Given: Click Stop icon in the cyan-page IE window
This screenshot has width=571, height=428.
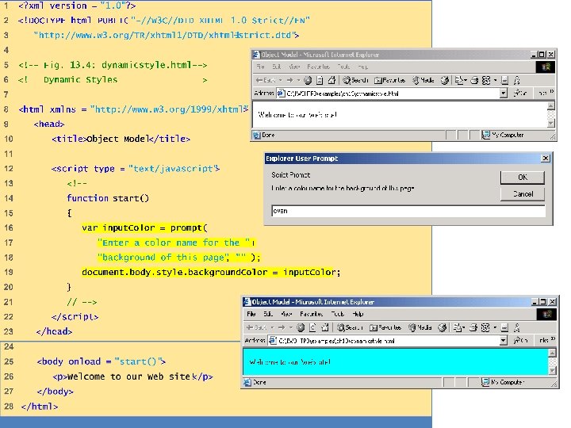Looking at the screenshot, I should [301, 327].
